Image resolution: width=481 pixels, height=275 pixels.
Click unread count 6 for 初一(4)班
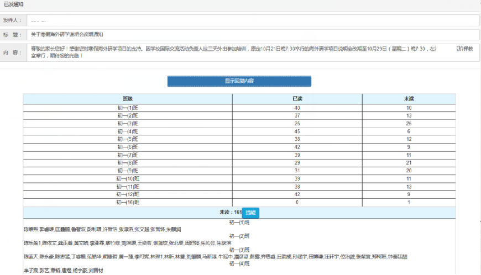[x=409, y=131]
